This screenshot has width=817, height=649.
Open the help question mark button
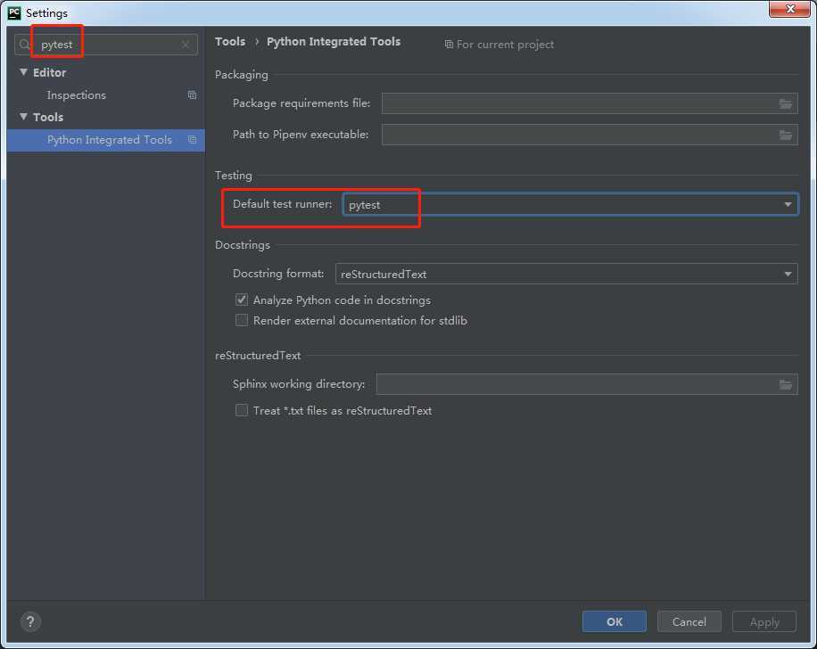[30, 621]
